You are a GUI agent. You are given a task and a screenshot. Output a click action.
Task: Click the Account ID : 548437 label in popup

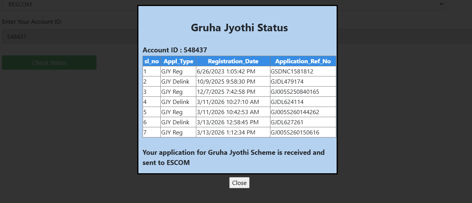point(175,50)
